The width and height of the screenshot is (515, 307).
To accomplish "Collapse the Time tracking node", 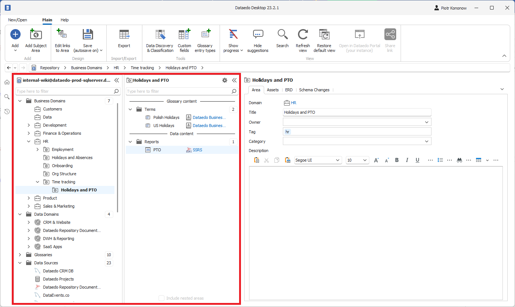I will 38,182.
